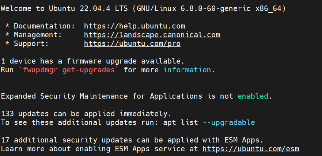The image size is (322, 156).
Task: Click the '133 updates can be applied' line
Action: 86,114
